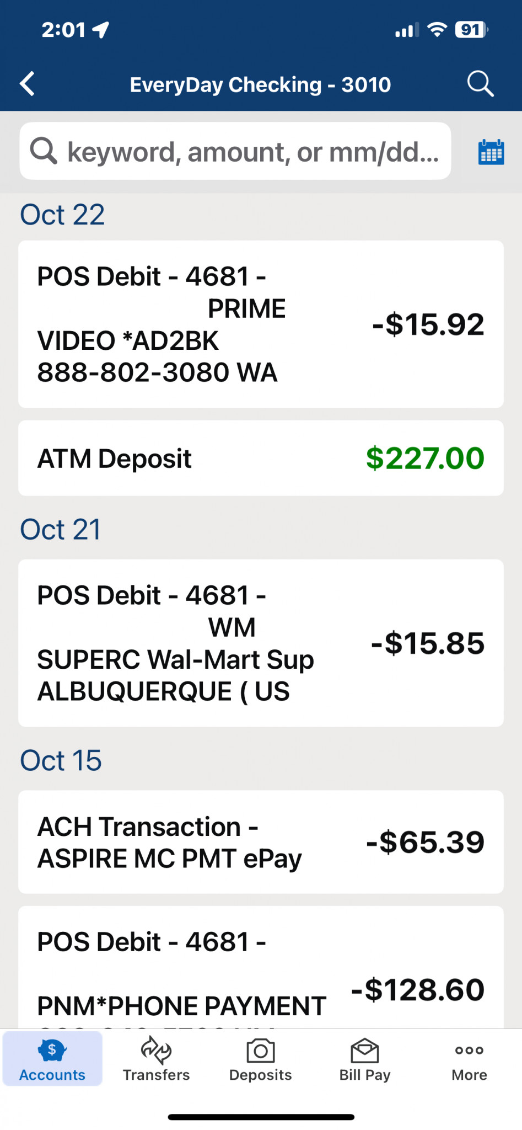Tap the Transfers arrows icon

click(156, 1050)
